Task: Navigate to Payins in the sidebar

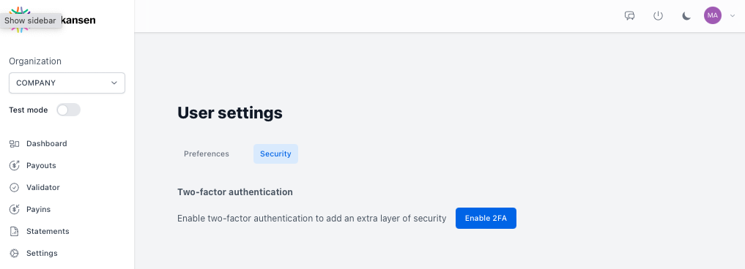Action: click(39, 209)
